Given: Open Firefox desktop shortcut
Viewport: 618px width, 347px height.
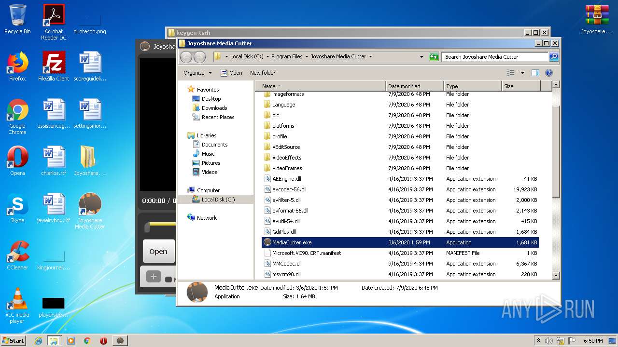Looking at the screenshot, I should click(17, 67).
